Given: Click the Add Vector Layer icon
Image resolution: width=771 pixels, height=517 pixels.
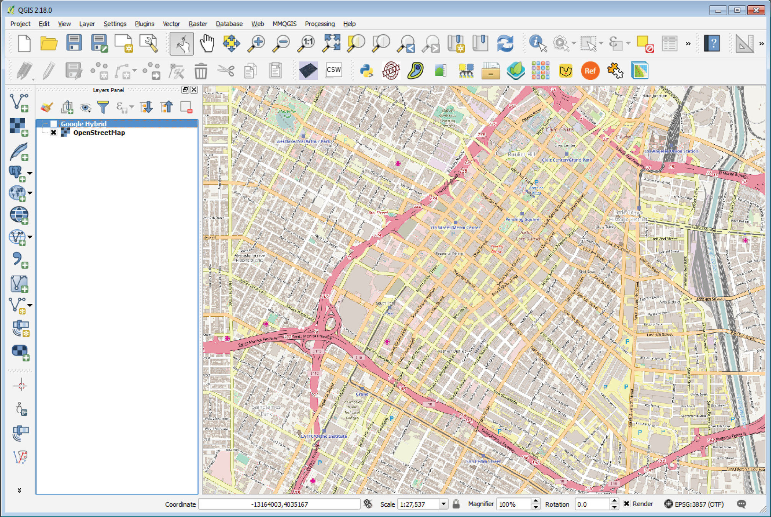Looking at the screenshot, I should [19, 103].
